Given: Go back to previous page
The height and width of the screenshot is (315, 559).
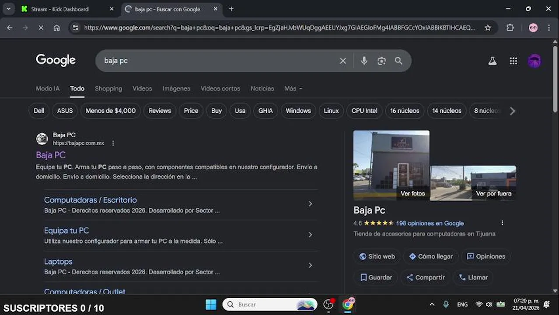Looking at the screenshot, I should 10,28.
